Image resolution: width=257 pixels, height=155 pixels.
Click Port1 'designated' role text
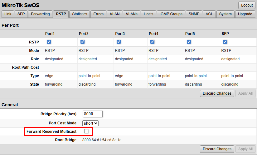tap(54, 59)
